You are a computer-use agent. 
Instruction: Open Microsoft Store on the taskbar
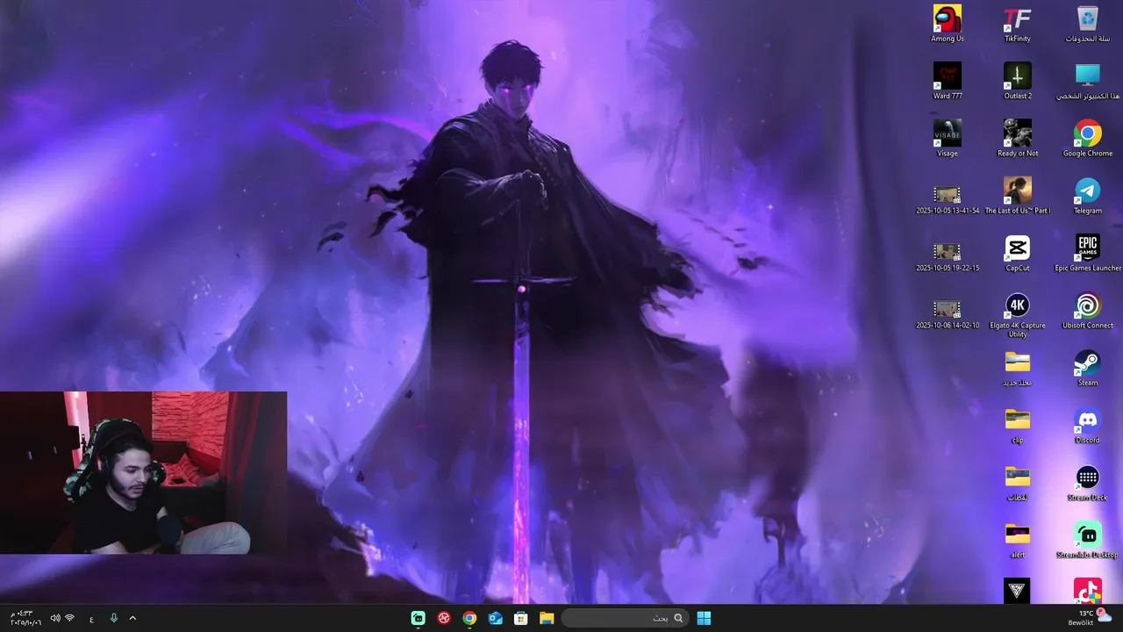click(521, 618)
